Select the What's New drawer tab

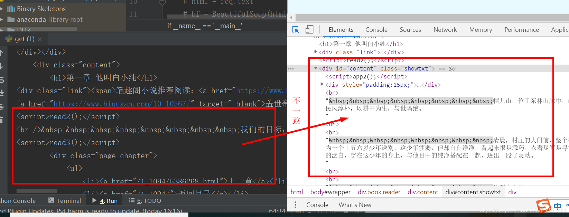click(x=355, y=205)
